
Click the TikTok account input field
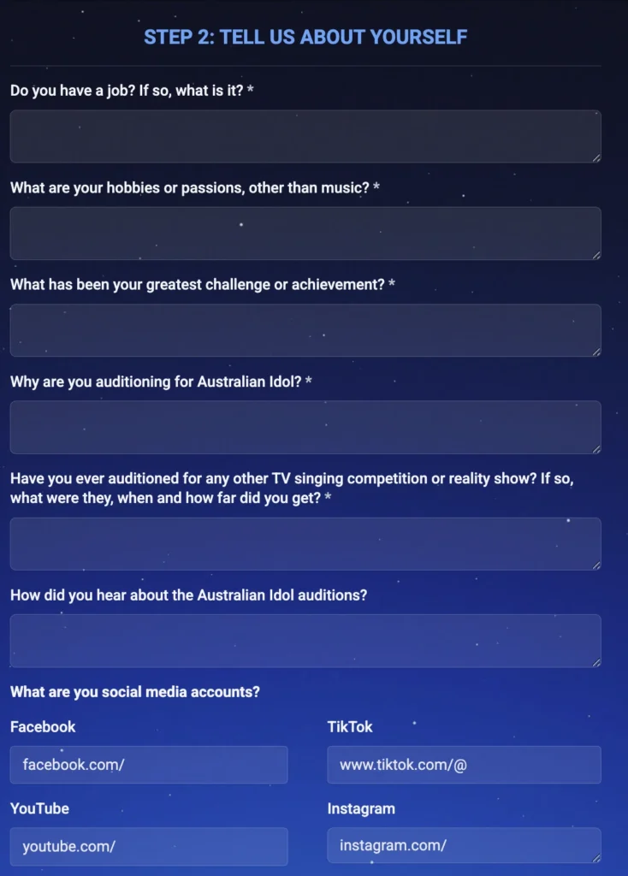(x=464, y=765)
